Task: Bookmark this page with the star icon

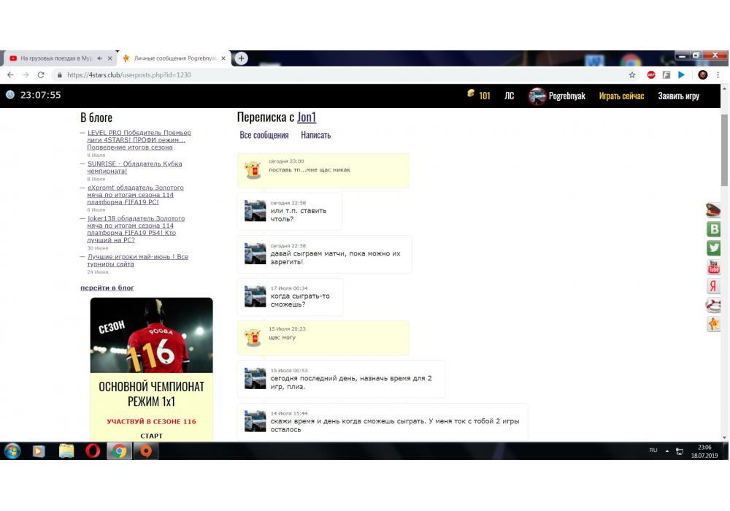Action: tap(632, 74)
